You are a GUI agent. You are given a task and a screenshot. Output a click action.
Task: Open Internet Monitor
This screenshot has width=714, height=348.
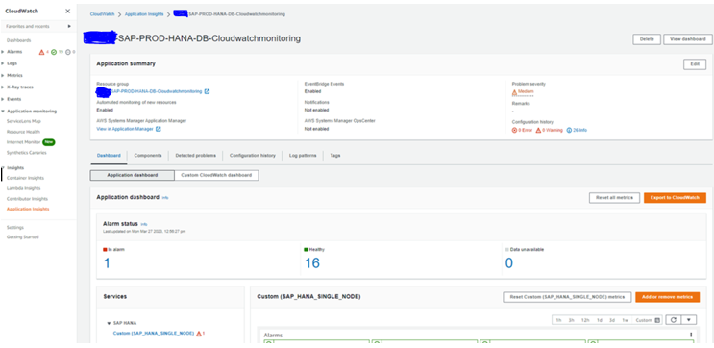pos(23,142)
